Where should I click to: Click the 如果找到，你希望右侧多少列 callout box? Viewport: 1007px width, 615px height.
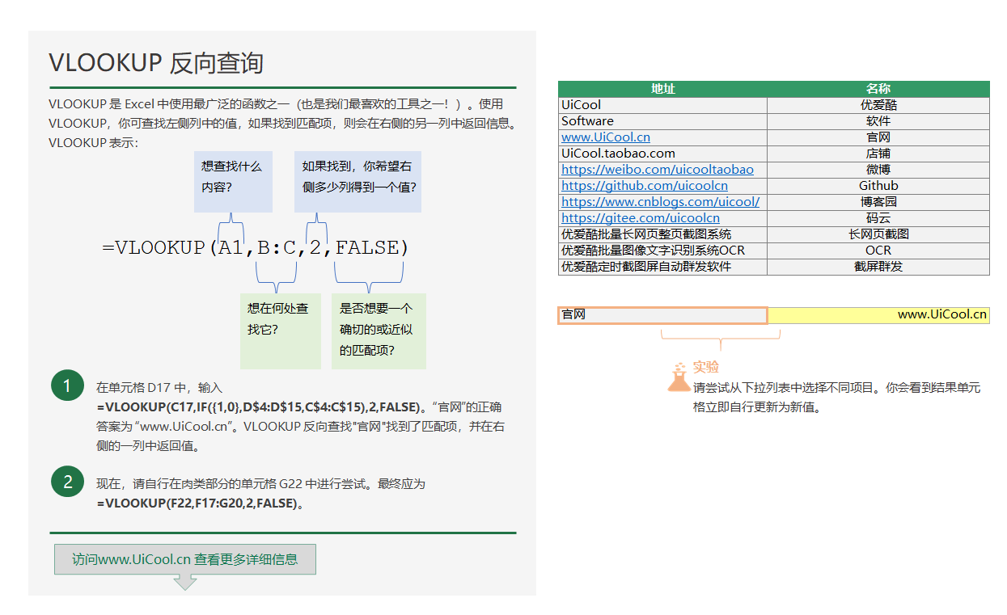click(358, 182)
